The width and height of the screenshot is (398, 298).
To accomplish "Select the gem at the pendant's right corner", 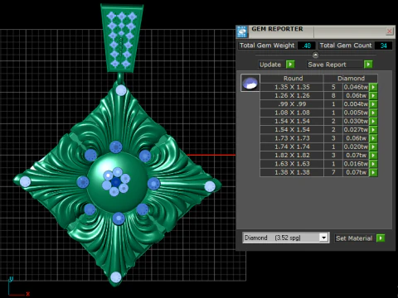I will pos(210,186).
